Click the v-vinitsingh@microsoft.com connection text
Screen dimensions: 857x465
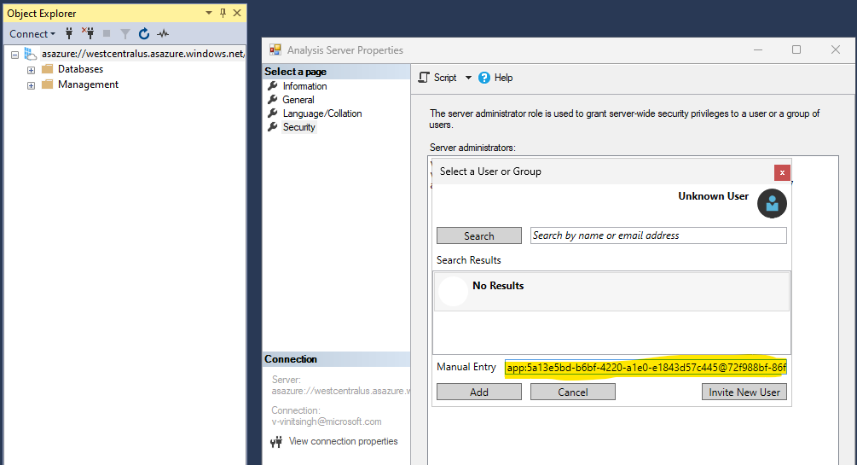coord(327,421)
